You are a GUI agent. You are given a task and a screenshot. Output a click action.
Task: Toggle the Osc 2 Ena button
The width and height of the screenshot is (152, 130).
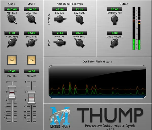click(x=31, y=60)
